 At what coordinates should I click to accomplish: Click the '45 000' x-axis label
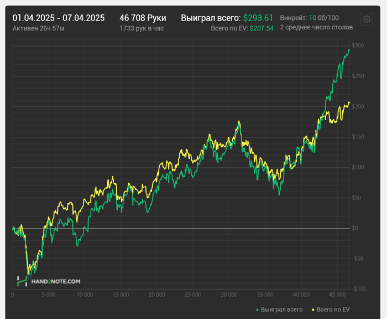tap(337, 295)
